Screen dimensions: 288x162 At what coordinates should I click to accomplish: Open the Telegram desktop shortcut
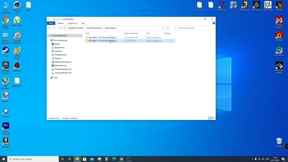tap(6, 112)
